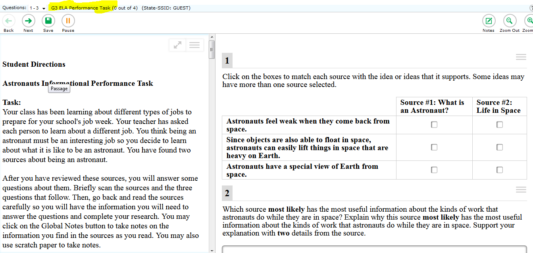Open question 2's context menu
The image size is (533, 253).
tap(521, 189)
